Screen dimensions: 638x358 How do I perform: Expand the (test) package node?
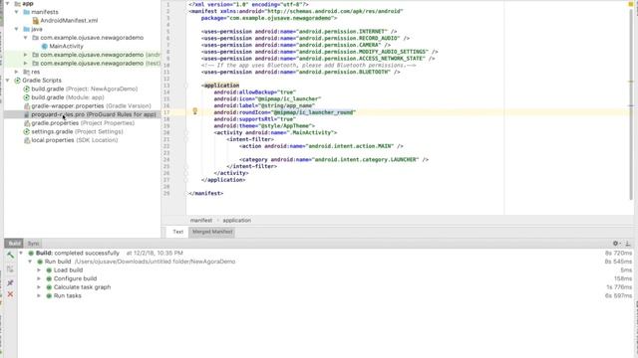tap(25, 63)
